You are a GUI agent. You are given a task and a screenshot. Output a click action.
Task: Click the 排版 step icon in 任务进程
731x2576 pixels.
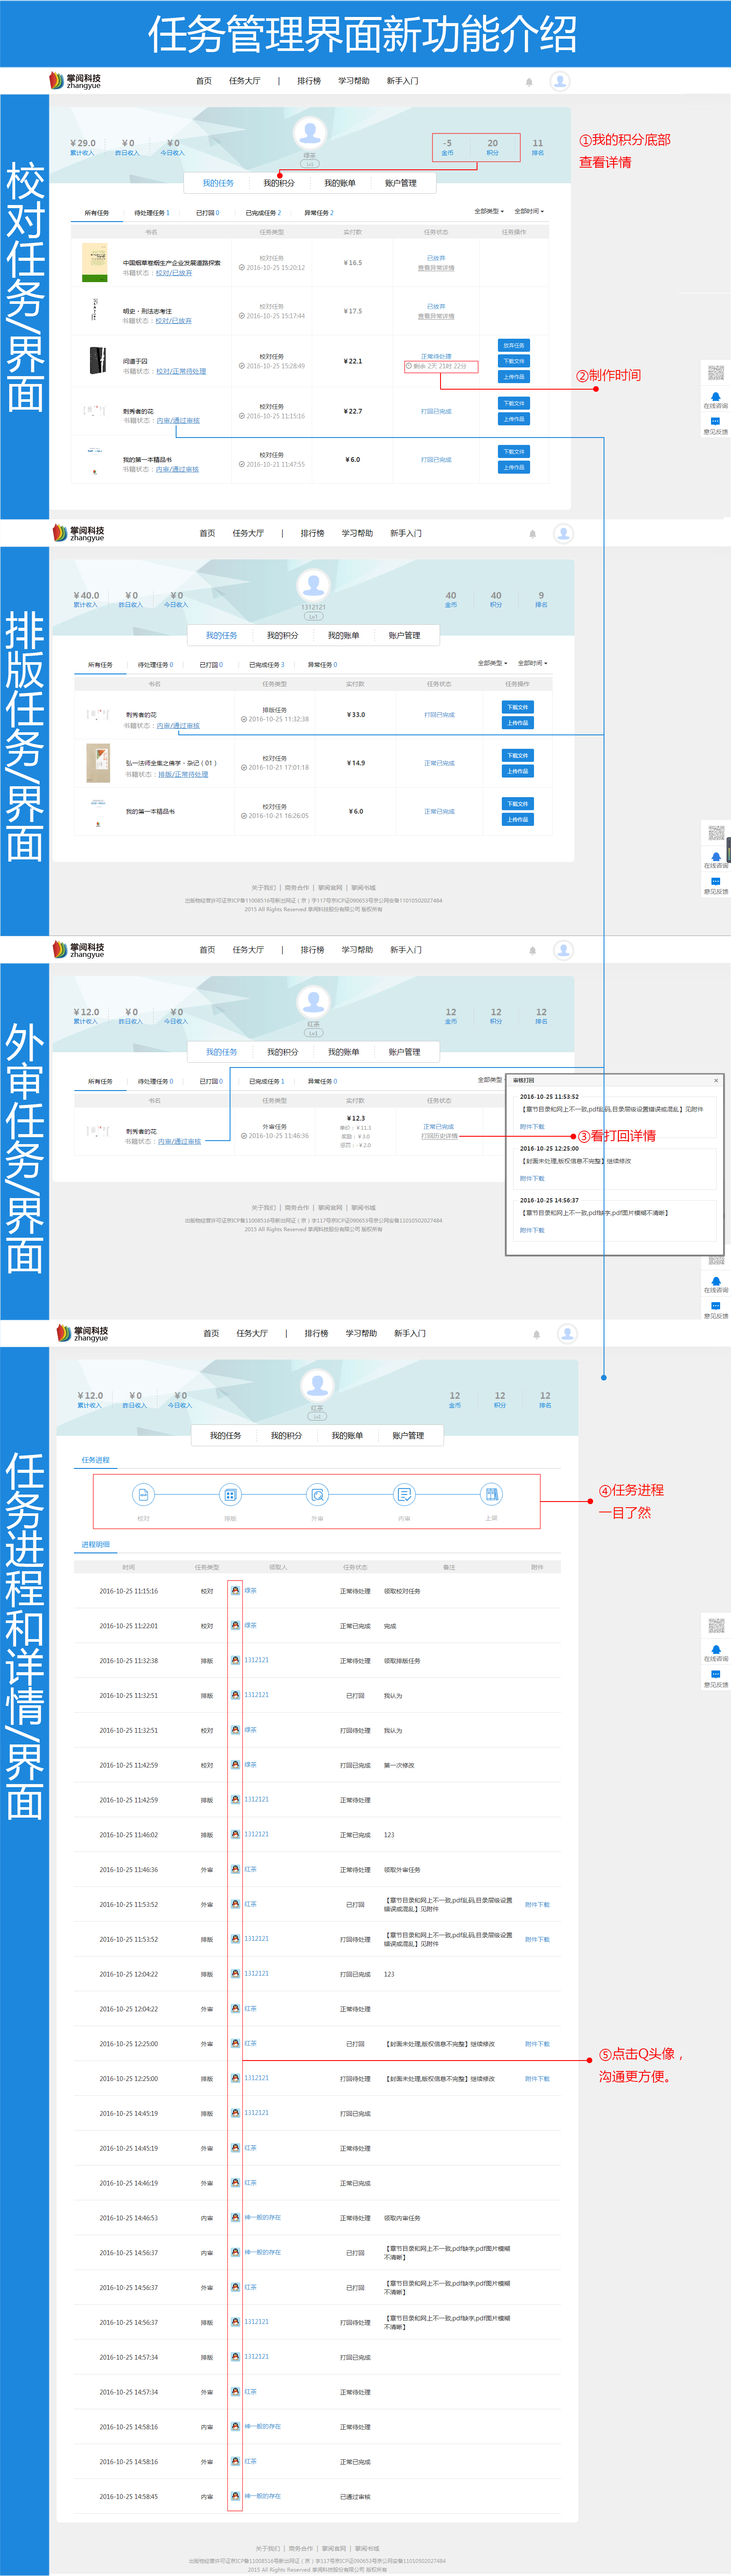[x=230, y=1495]
